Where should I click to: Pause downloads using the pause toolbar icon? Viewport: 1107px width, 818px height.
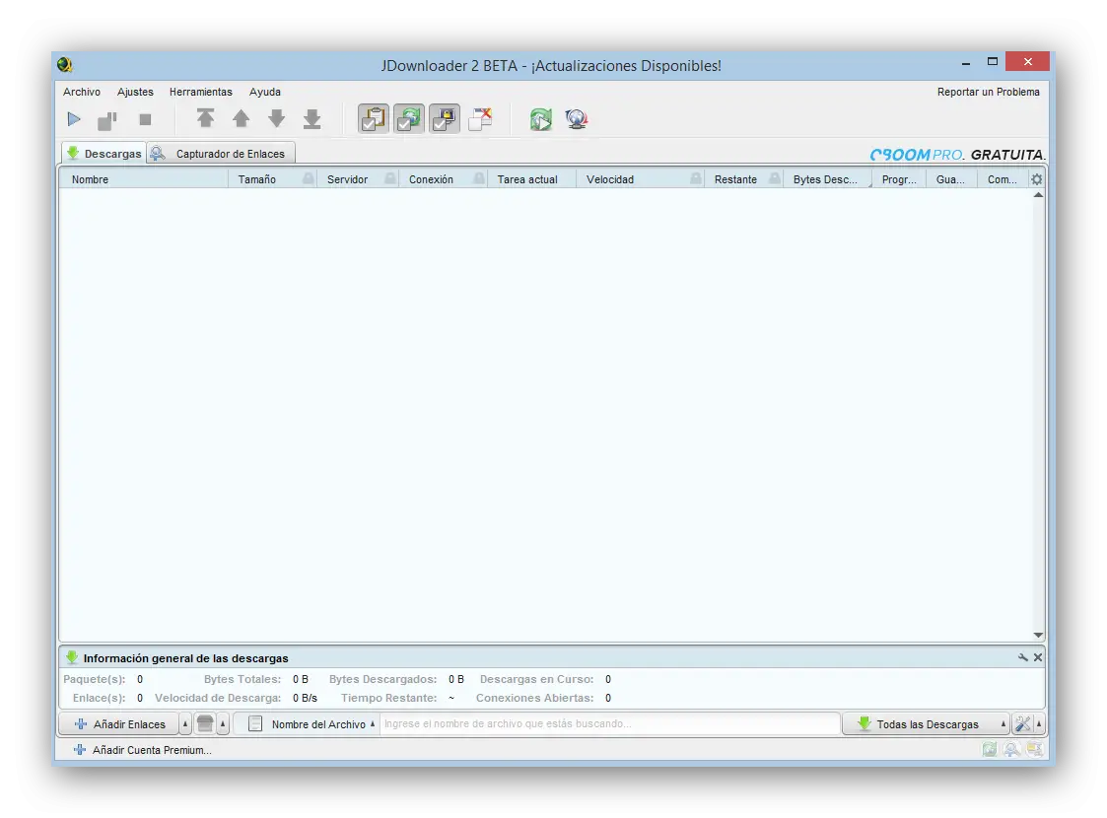point(107,120)
